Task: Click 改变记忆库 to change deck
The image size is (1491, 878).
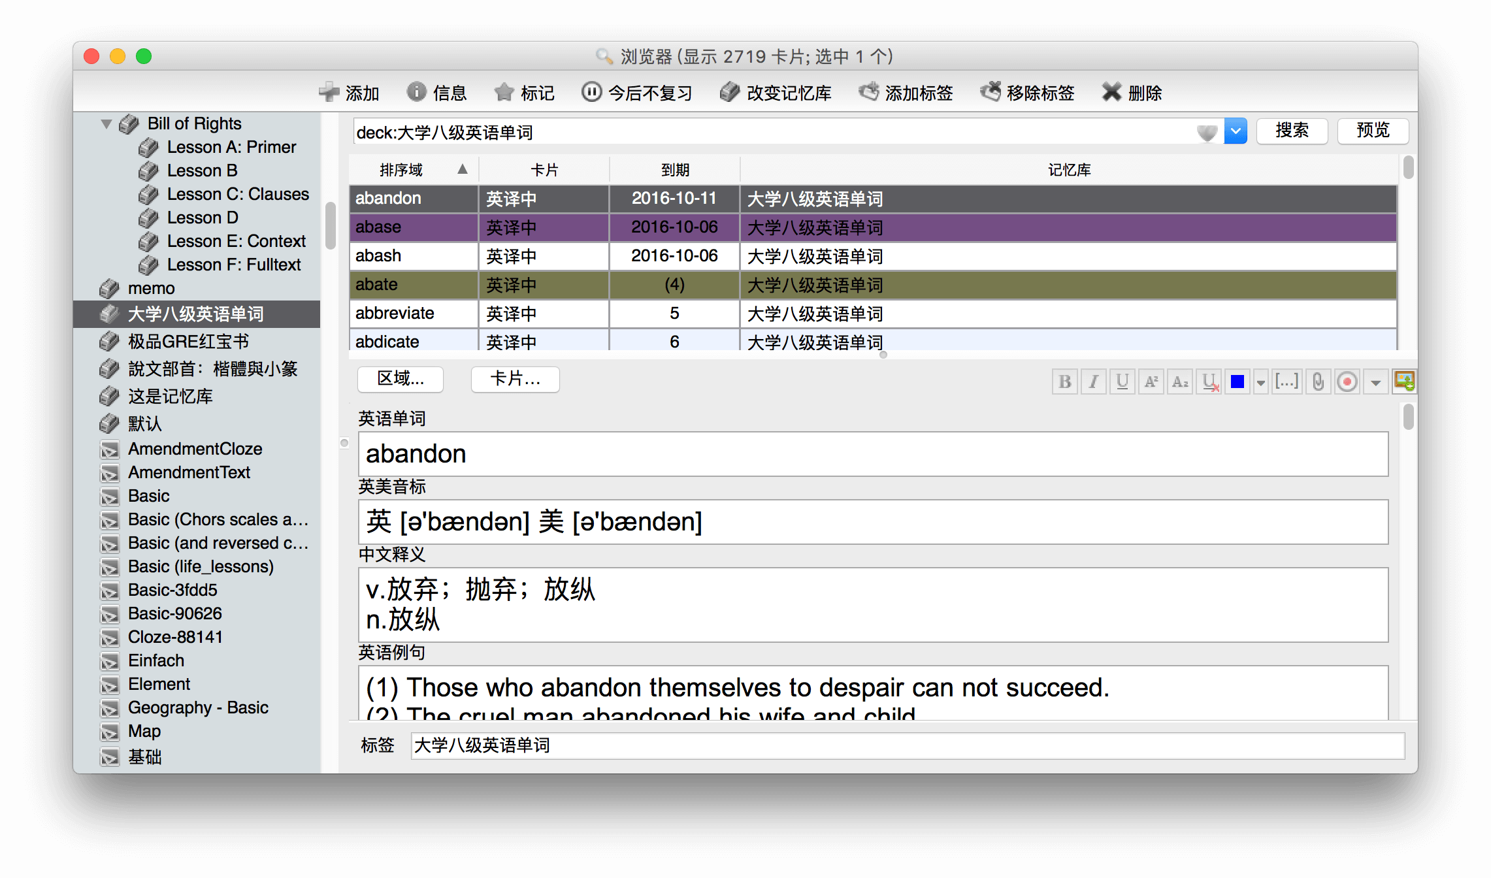Action: 776,93
